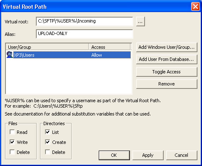Sort by User/Group column header
202x166 pixels.
click(47, 47)
